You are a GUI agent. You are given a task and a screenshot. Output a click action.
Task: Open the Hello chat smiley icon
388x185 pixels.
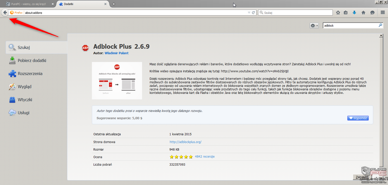click(372, 13)
